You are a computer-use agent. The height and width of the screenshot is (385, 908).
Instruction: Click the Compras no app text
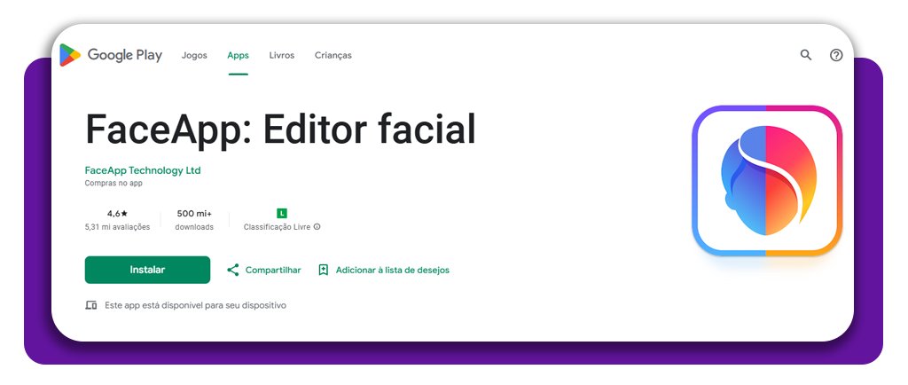[113, 183]
